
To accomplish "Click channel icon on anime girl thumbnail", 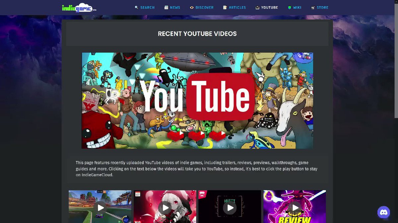I will (x=138, y=194).
